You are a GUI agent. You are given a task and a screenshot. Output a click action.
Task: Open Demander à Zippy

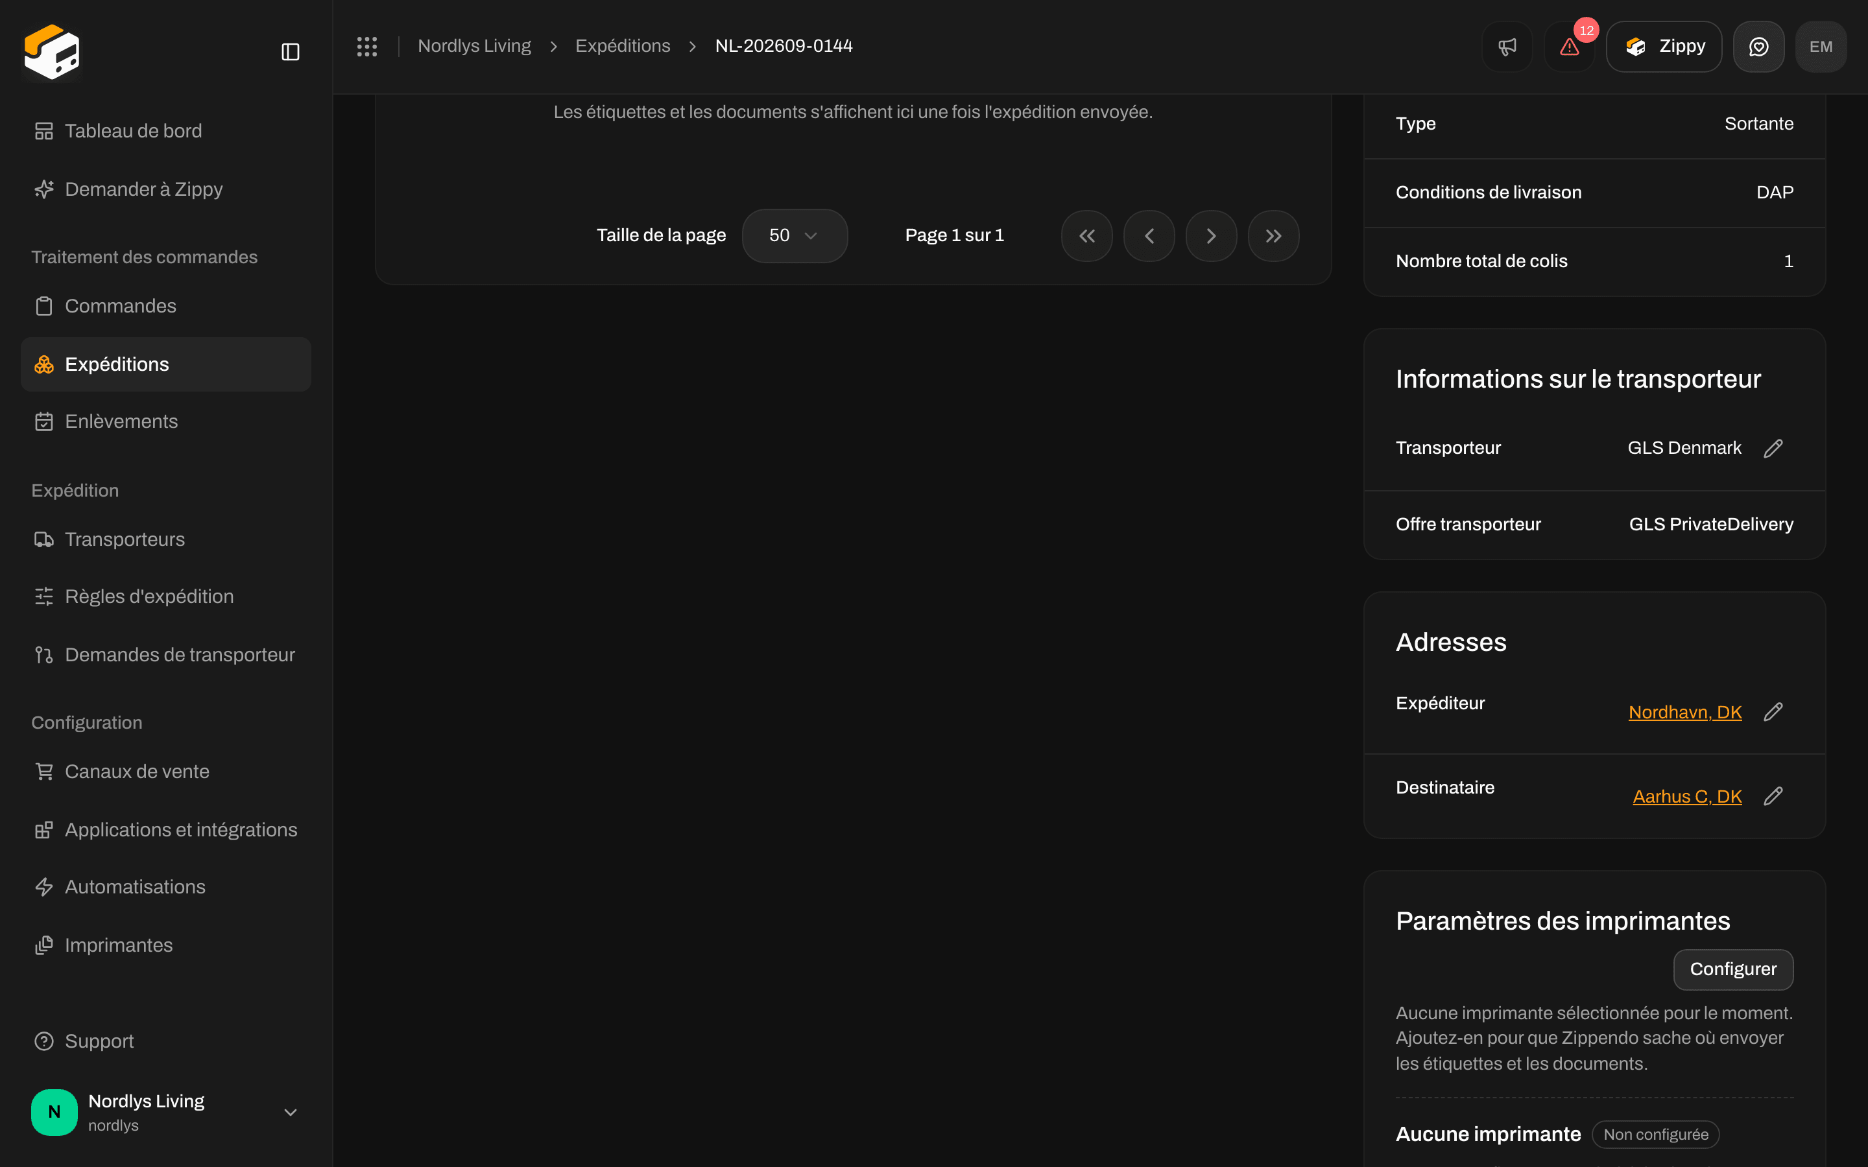point(166,189)
